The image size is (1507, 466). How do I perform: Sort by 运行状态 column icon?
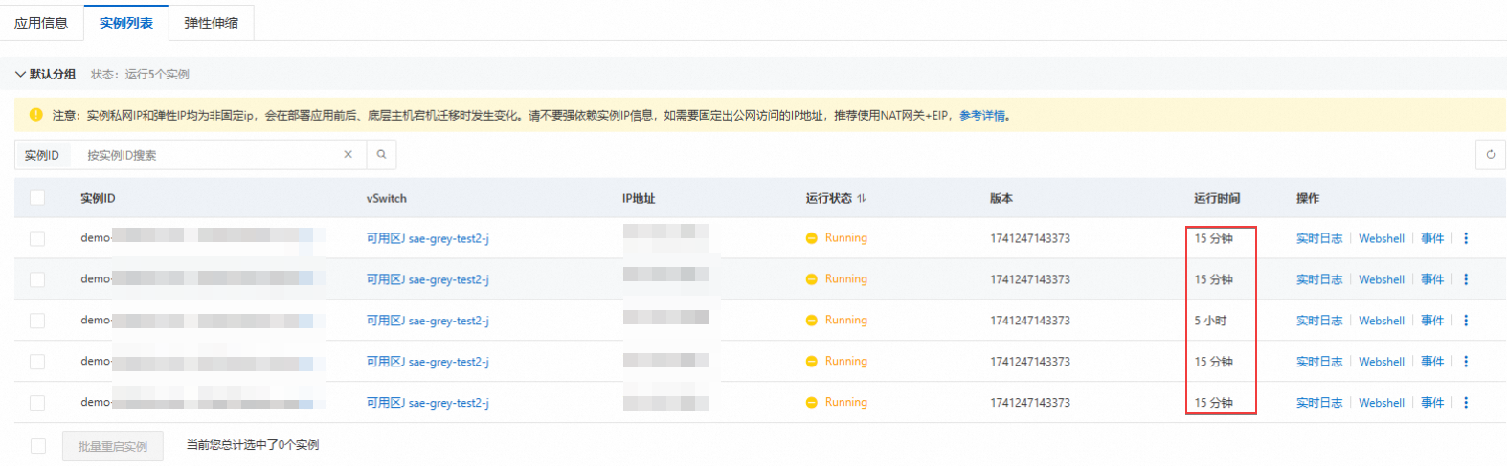coord(862,198)
